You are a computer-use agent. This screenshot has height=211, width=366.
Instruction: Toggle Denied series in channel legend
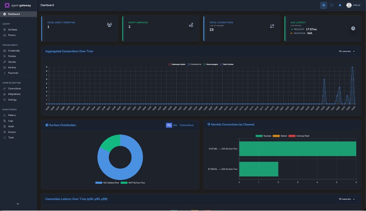pyautogui.click(x=280, y=136)
